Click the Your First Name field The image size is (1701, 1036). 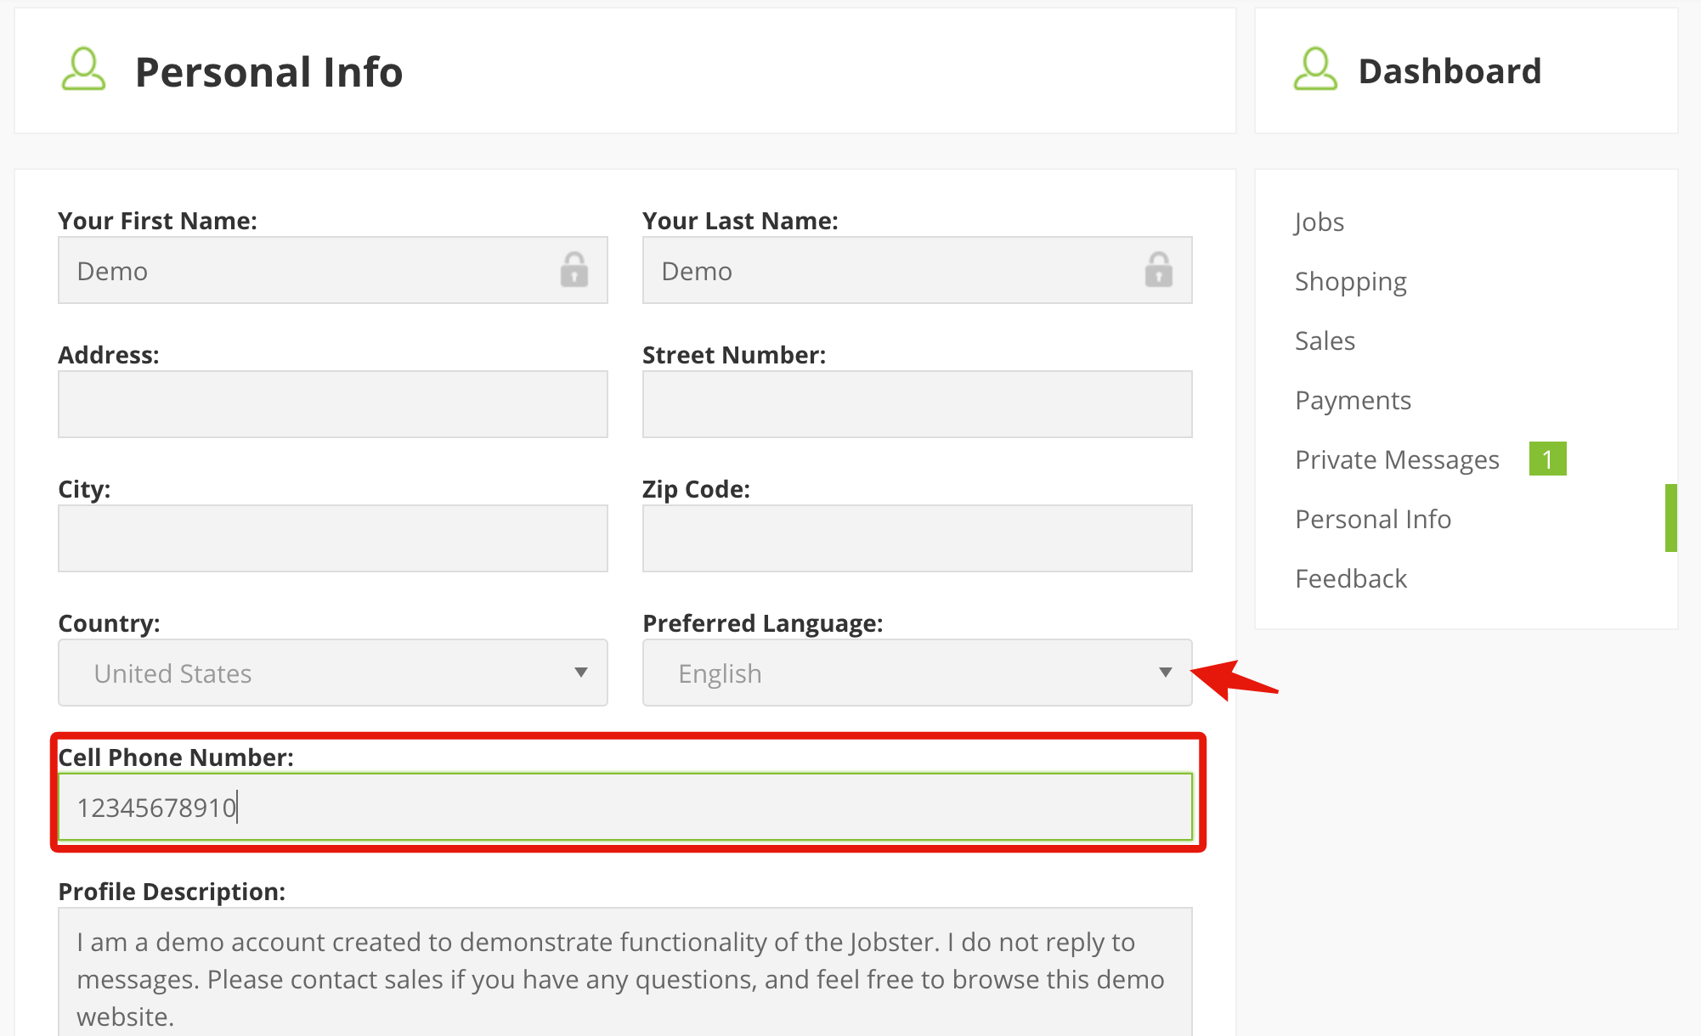[x=333, y=270]
